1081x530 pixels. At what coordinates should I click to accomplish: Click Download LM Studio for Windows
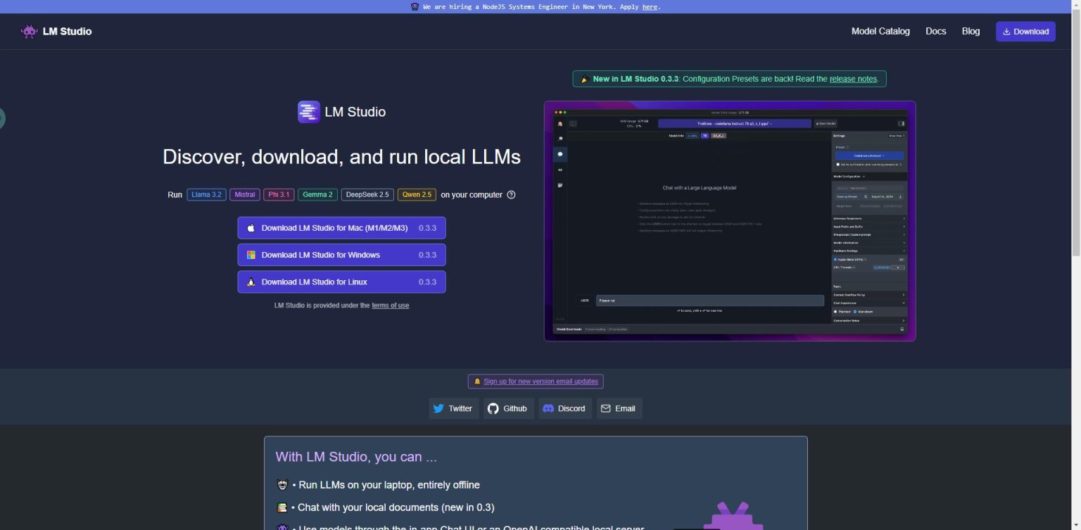click(341, 254)
